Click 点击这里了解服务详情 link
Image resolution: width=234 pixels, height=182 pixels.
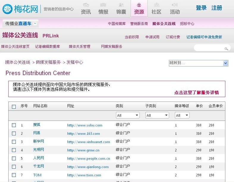[x=197, y=93]
